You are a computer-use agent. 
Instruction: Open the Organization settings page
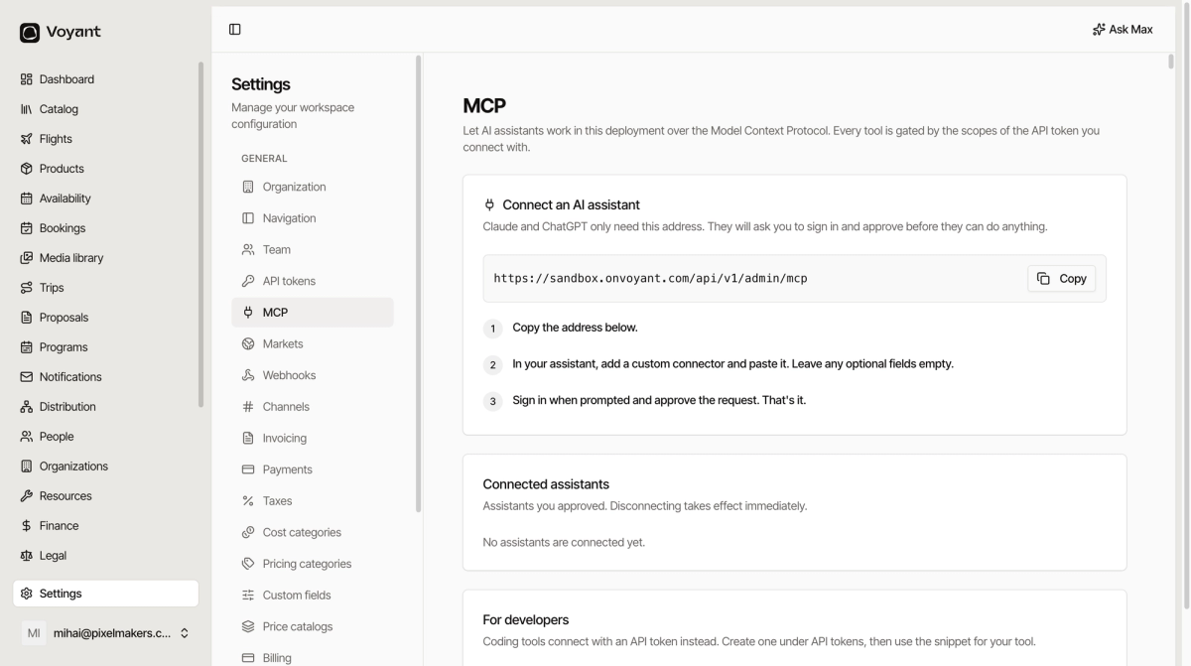coord(313,187)
